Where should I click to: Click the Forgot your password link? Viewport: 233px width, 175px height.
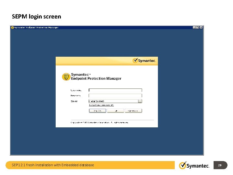point(101,105)
